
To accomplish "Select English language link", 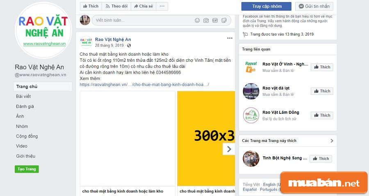I will (271, 185).
